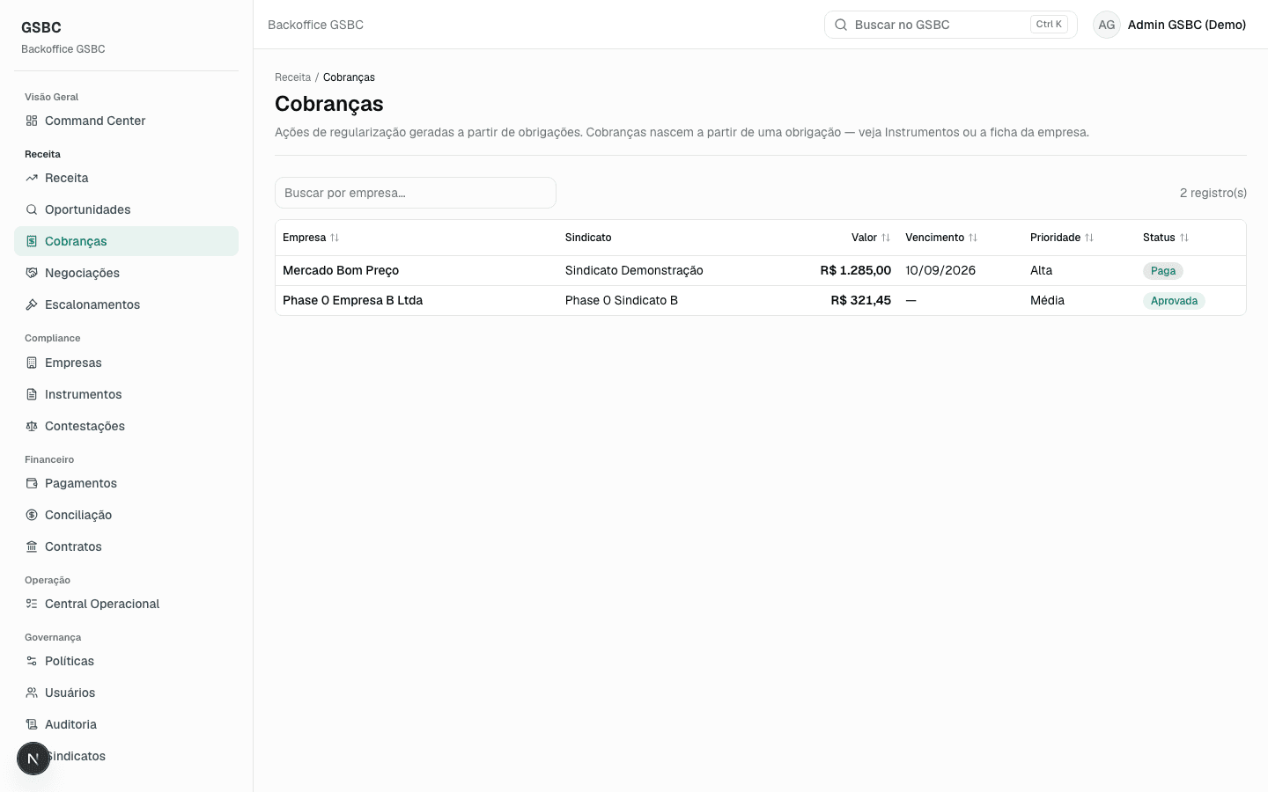Click the Sindicato Demonstração cell
Screen dimensions: 1268x792
pyautogui.click(x=634, y=270)
